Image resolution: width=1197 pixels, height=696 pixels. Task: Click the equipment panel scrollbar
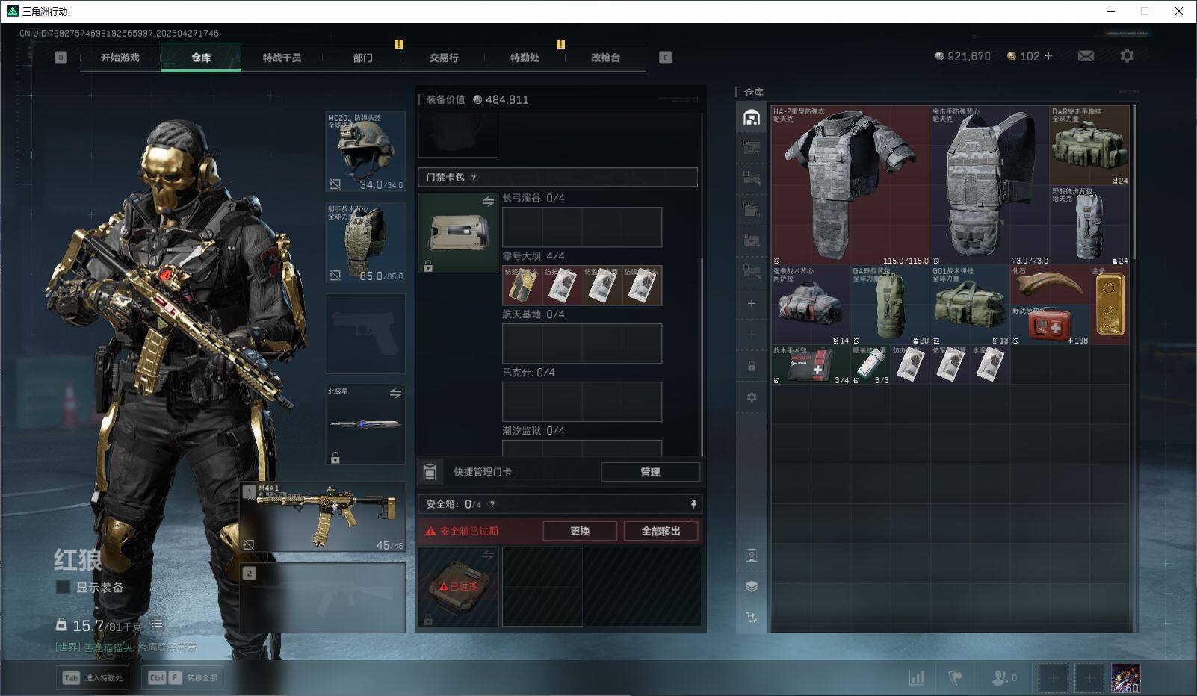coord(702,357)
